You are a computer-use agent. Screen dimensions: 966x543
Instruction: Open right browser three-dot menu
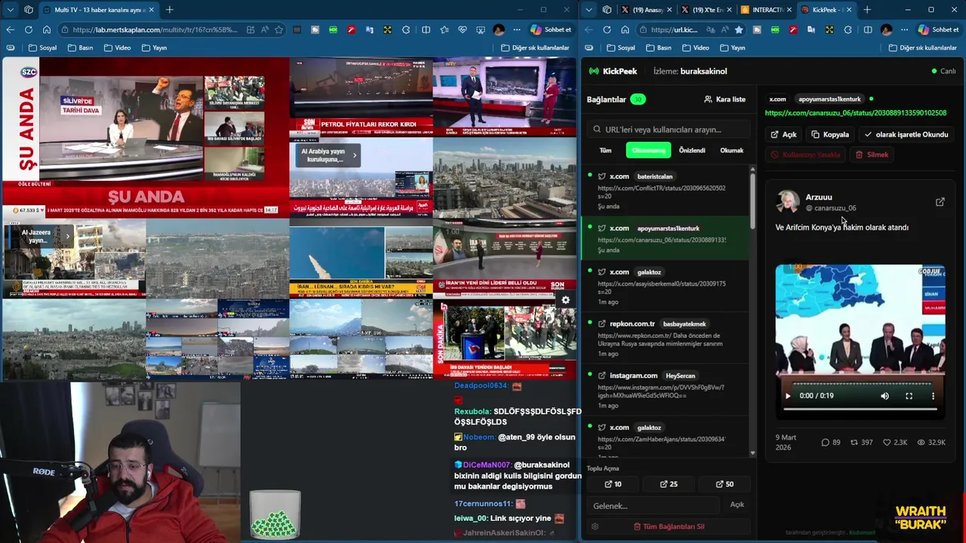click(x=904, y=29)
